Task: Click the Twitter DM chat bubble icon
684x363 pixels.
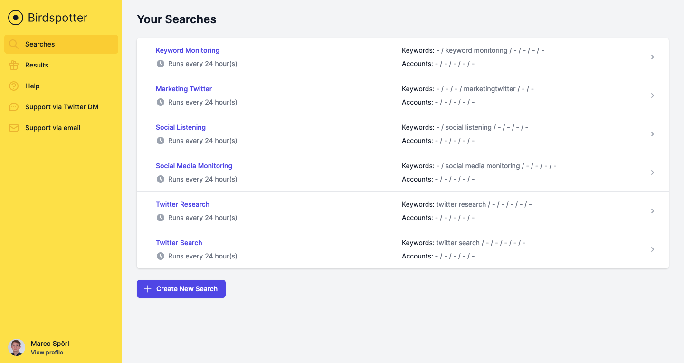Action: click(x=13, y=106)
